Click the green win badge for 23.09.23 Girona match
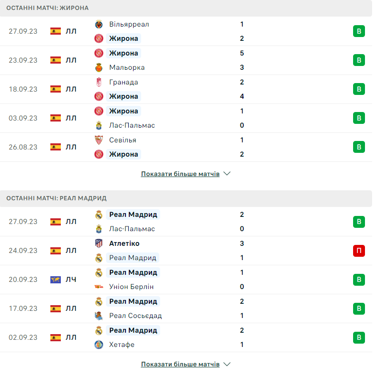Image resolution: width=374 pixels, height=374 pixels. pyautogui.click(x=359, y=60)
